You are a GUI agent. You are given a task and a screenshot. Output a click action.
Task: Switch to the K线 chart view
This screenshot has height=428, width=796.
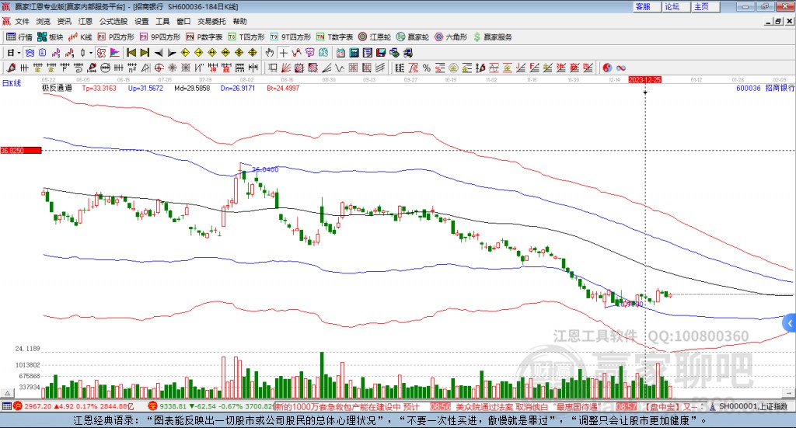tap(80, 37)
